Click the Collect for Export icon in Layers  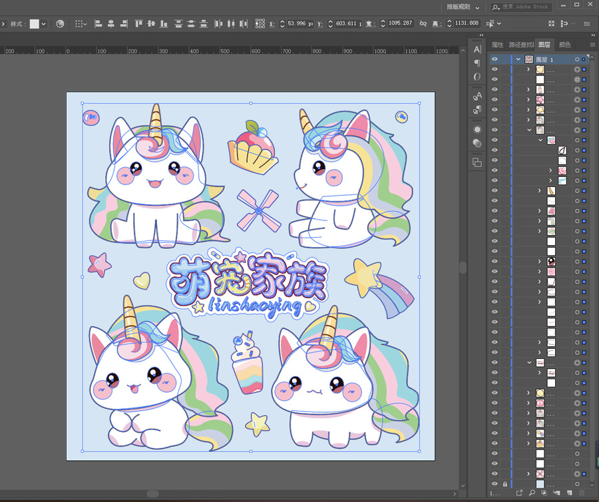519,493
